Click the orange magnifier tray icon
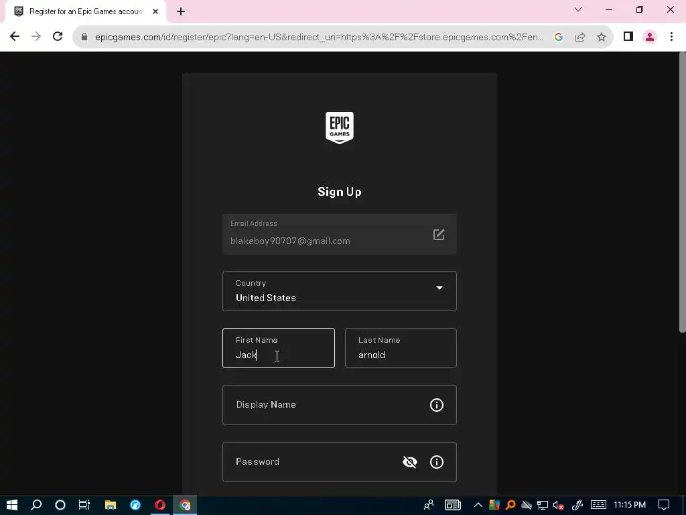This screenshot has width=686, height=515. click(x=510, y=505)
